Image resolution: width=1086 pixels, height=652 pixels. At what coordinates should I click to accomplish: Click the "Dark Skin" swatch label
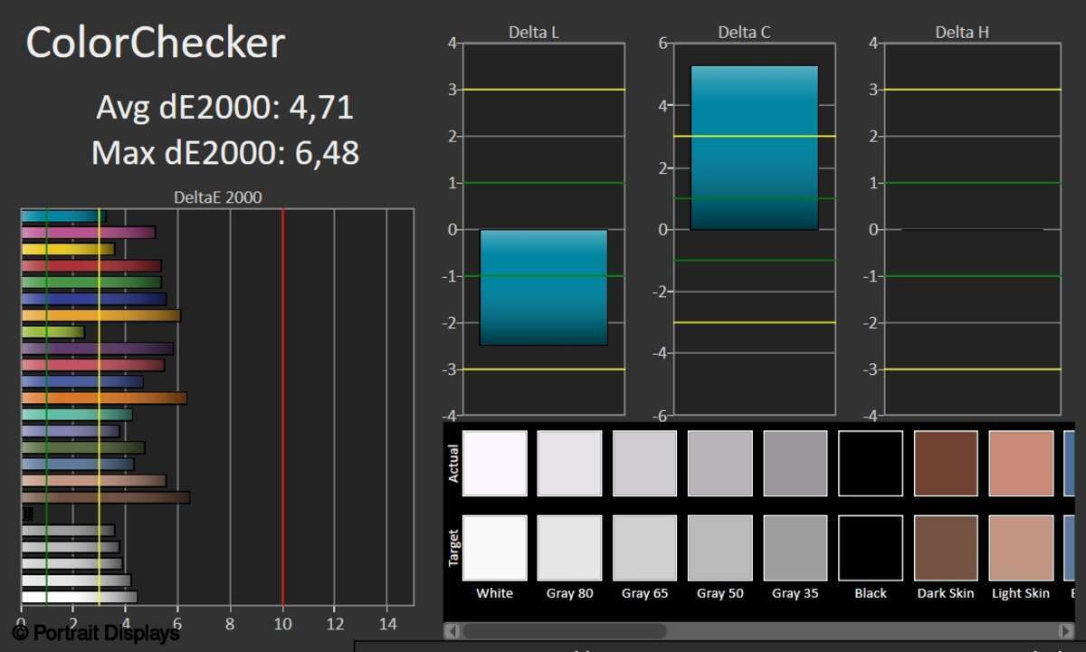click(x=946, y=593)
